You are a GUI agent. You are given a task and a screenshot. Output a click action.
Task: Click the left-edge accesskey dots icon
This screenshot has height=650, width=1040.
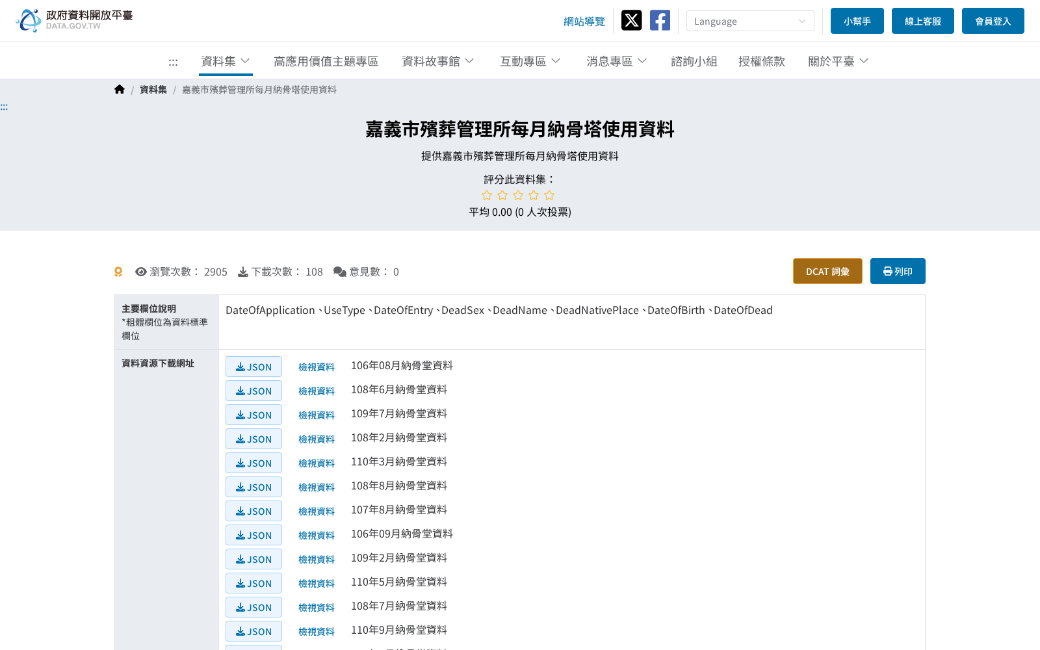[x=4, y=107]
